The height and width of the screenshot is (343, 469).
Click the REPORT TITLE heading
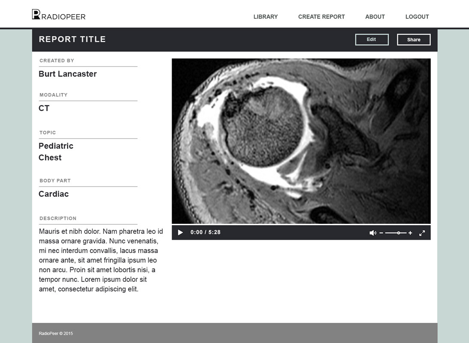coord(73,39)
